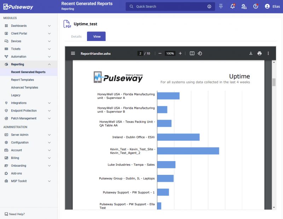Click the Add-ons label

pos(16,173)
